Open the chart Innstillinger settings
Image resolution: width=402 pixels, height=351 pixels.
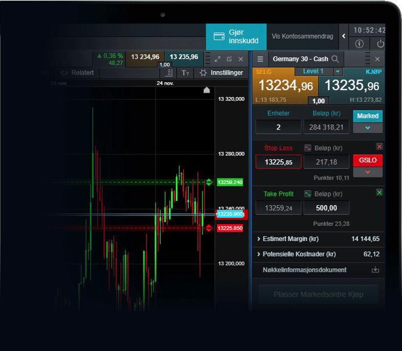(x=221, y=73)
